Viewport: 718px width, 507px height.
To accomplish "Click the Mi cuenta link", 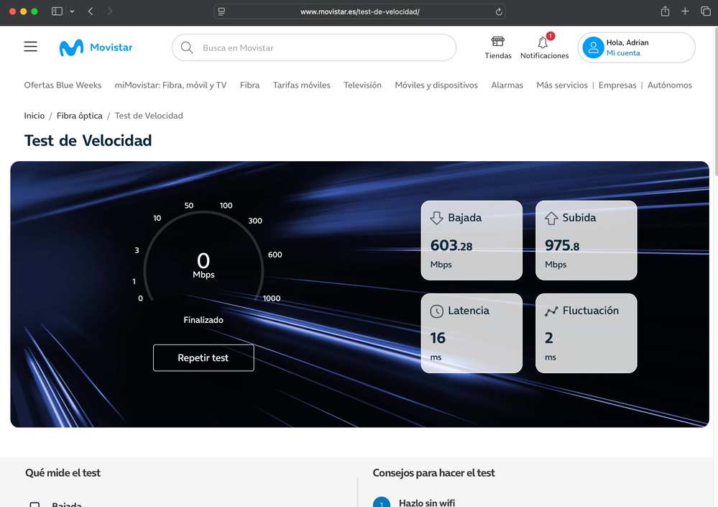I will click(622, 53).
